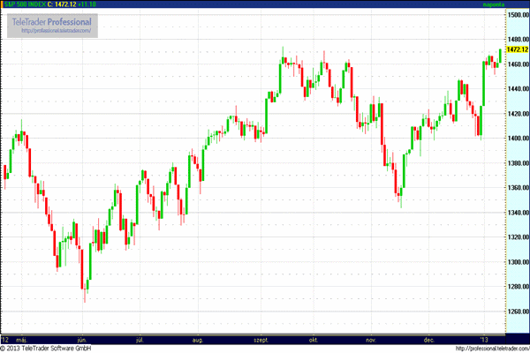This screenshot has width=530, height=353.
Task: Select the "okt." month marker on time axis
Action: click(x=314, y=339)
